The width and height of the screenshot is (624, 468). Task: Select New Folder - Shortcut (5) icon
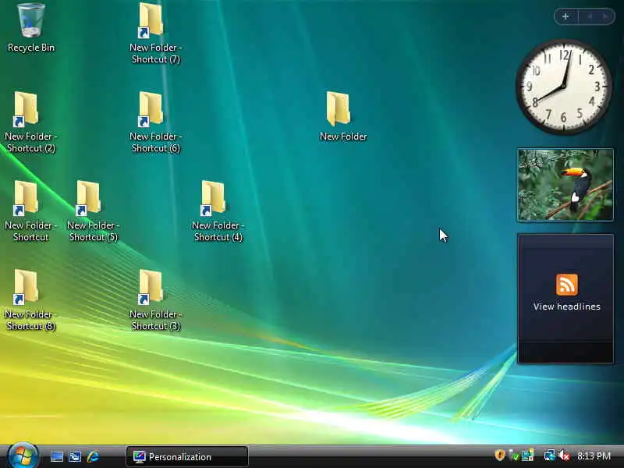click(x=94, y=211)
